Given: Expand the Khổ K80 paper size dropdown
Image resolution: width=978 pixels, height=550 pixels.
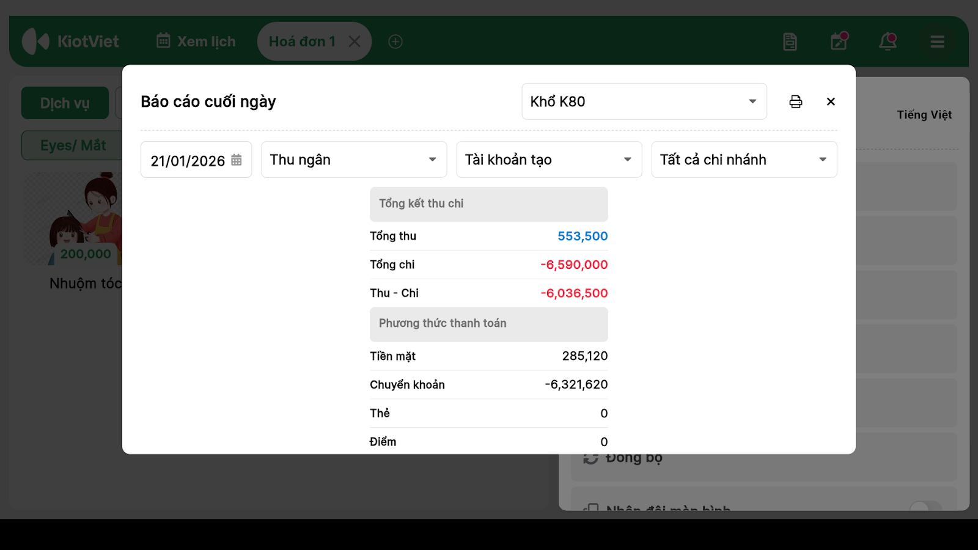Looking at the screenshot, I should 644,101.
